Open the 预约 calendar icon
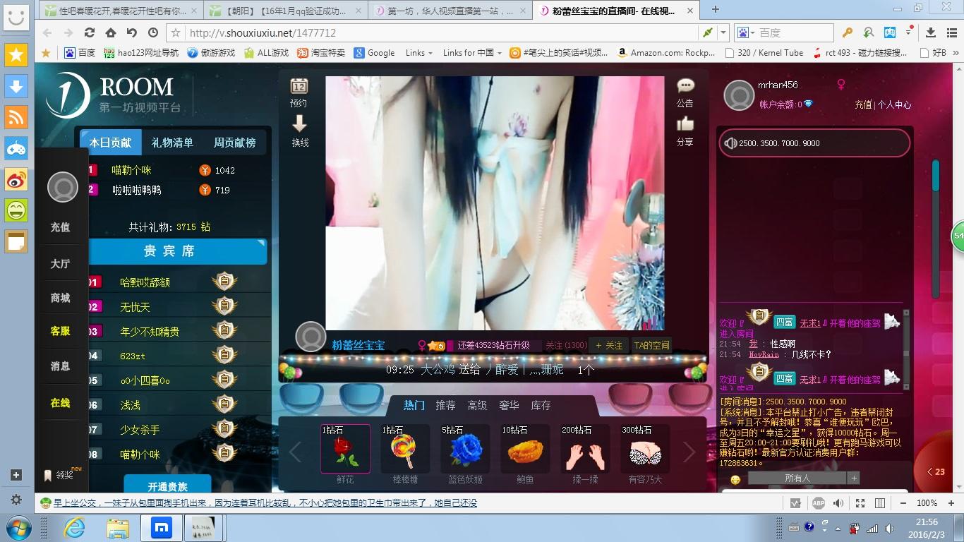 [x=299, y=86]
